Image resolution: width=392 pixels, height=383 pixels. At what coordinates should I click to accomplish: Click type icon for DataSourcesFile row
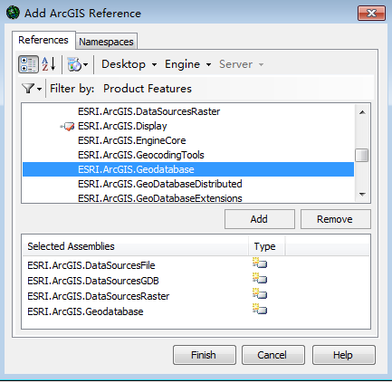point(260,263)
